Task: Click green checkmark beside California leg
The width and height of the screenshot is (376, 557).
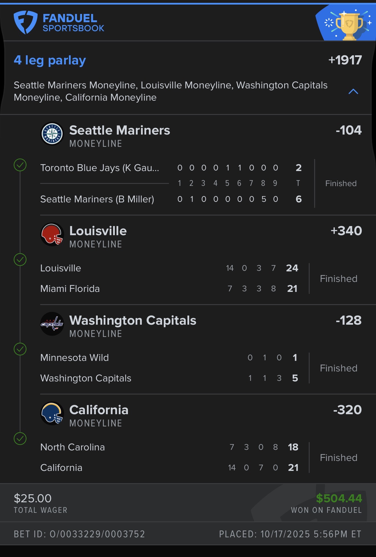Action: point(20,439)
